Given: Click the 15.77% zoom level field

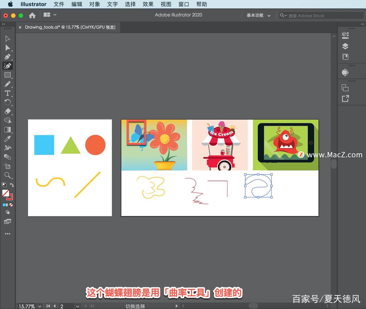Looking at the screenshot, I should click(x=27, y=306).
